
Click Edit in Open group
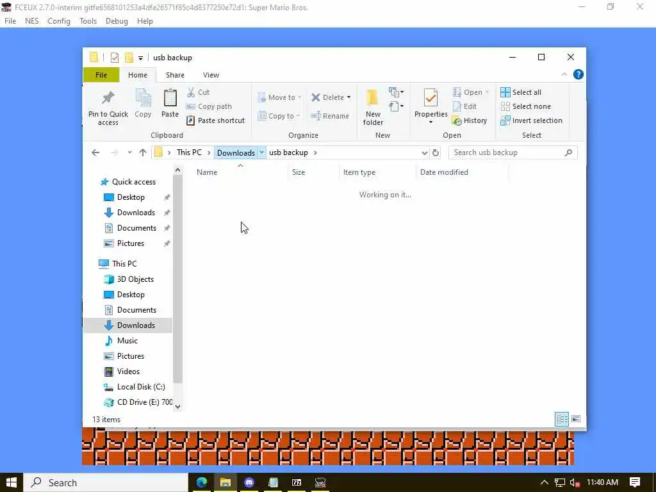click(x=464, y=106)
